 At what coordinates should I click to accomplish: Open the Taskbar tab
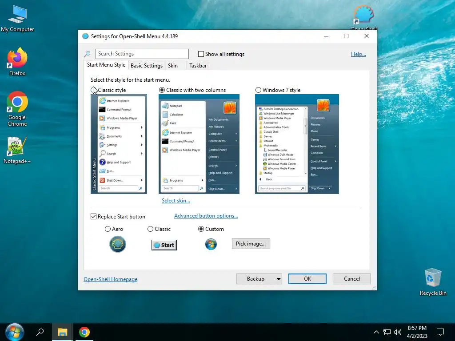[198, 66]
